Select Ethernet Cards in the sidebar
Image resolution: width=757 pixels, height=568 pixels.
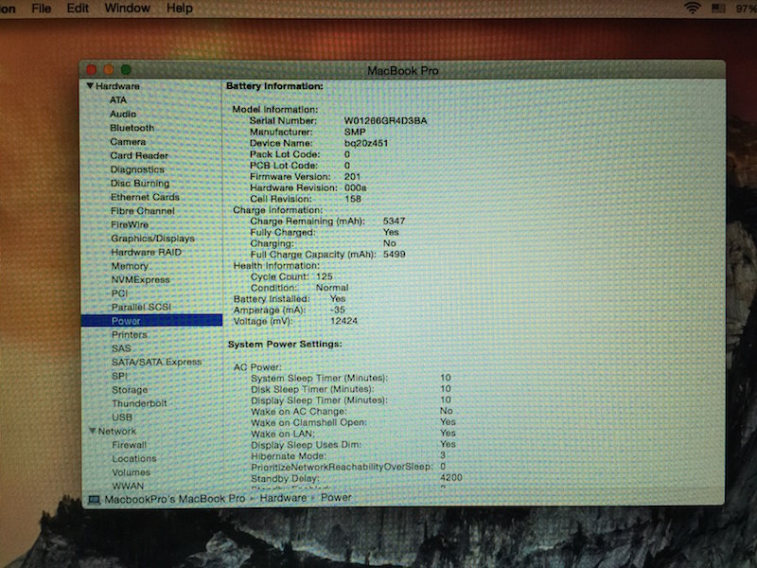(x=145, y=197)
